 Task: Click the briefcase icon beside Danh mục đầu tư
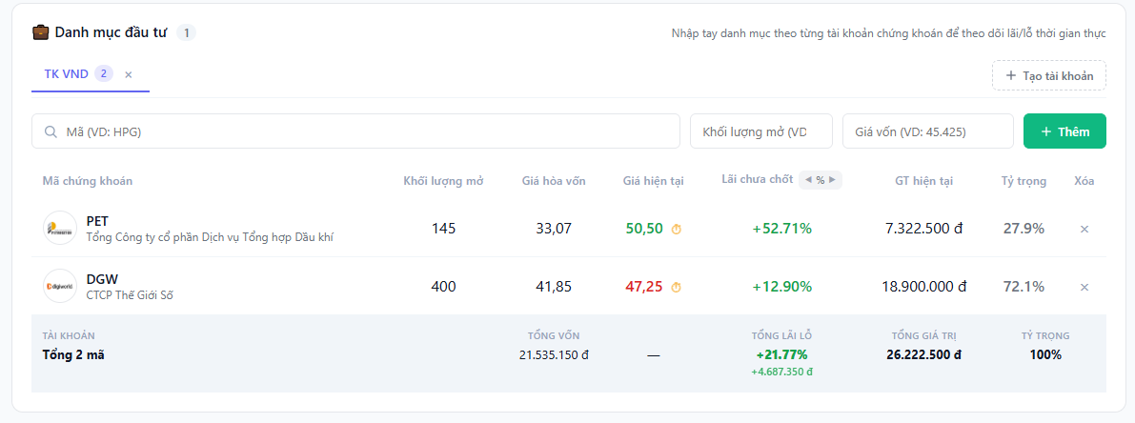pos(41,32)
